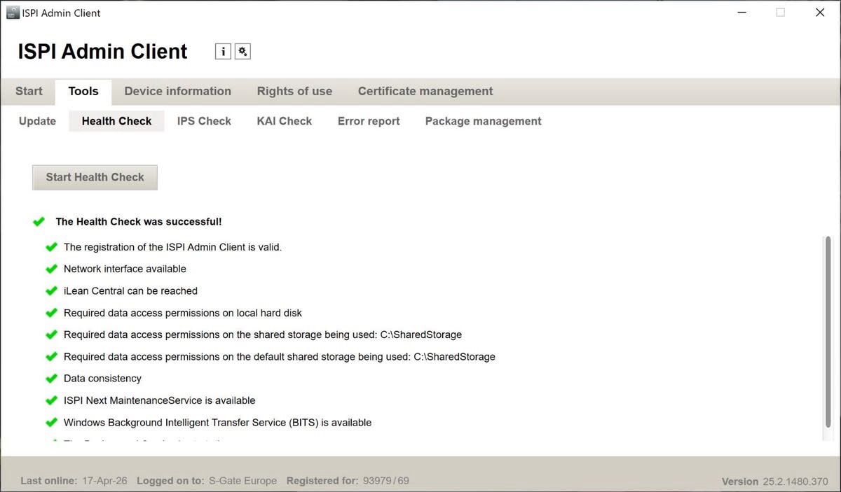Screen dimensions: 841x492
Task: Click the settings gear icon
Action: pos(242,50)
